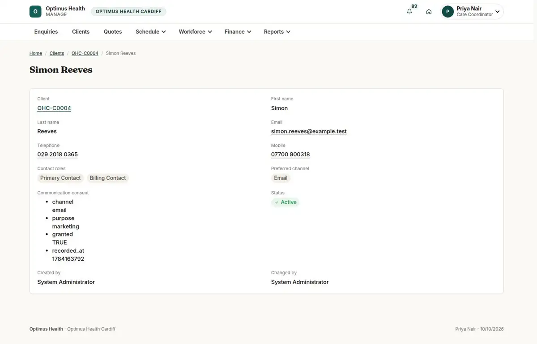Follow the Home breadcrumb link
The image size is (537, 344).
click(36, 53)
